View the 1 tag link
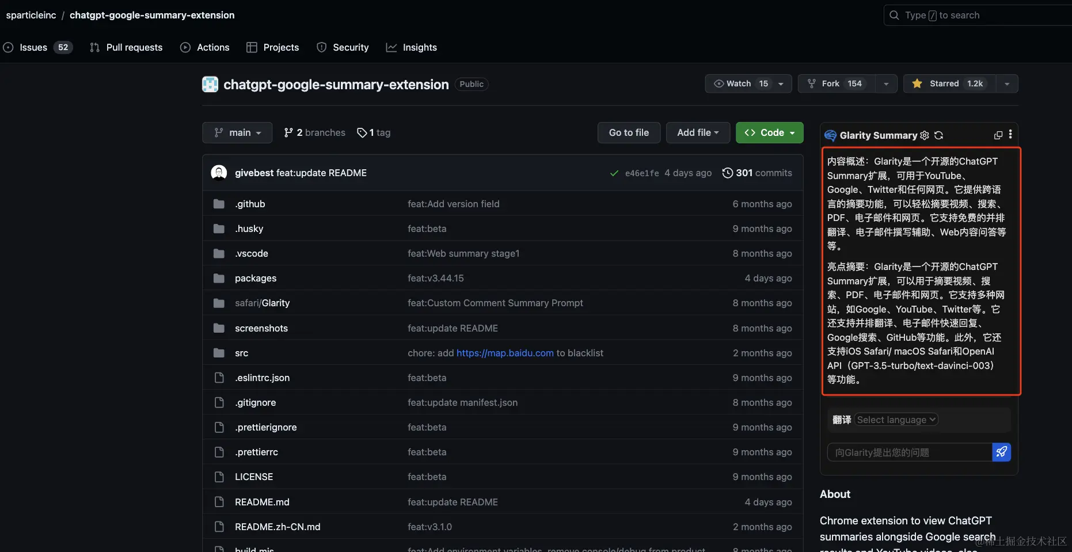The height and width of the screenshot is (552, 1072). (374, 132)
